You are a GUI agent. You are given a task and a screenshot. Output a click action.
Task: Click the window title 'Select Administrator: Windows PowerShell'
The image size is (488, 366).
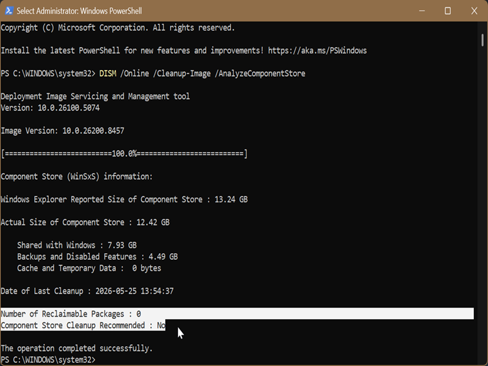[x=79, y=11]
